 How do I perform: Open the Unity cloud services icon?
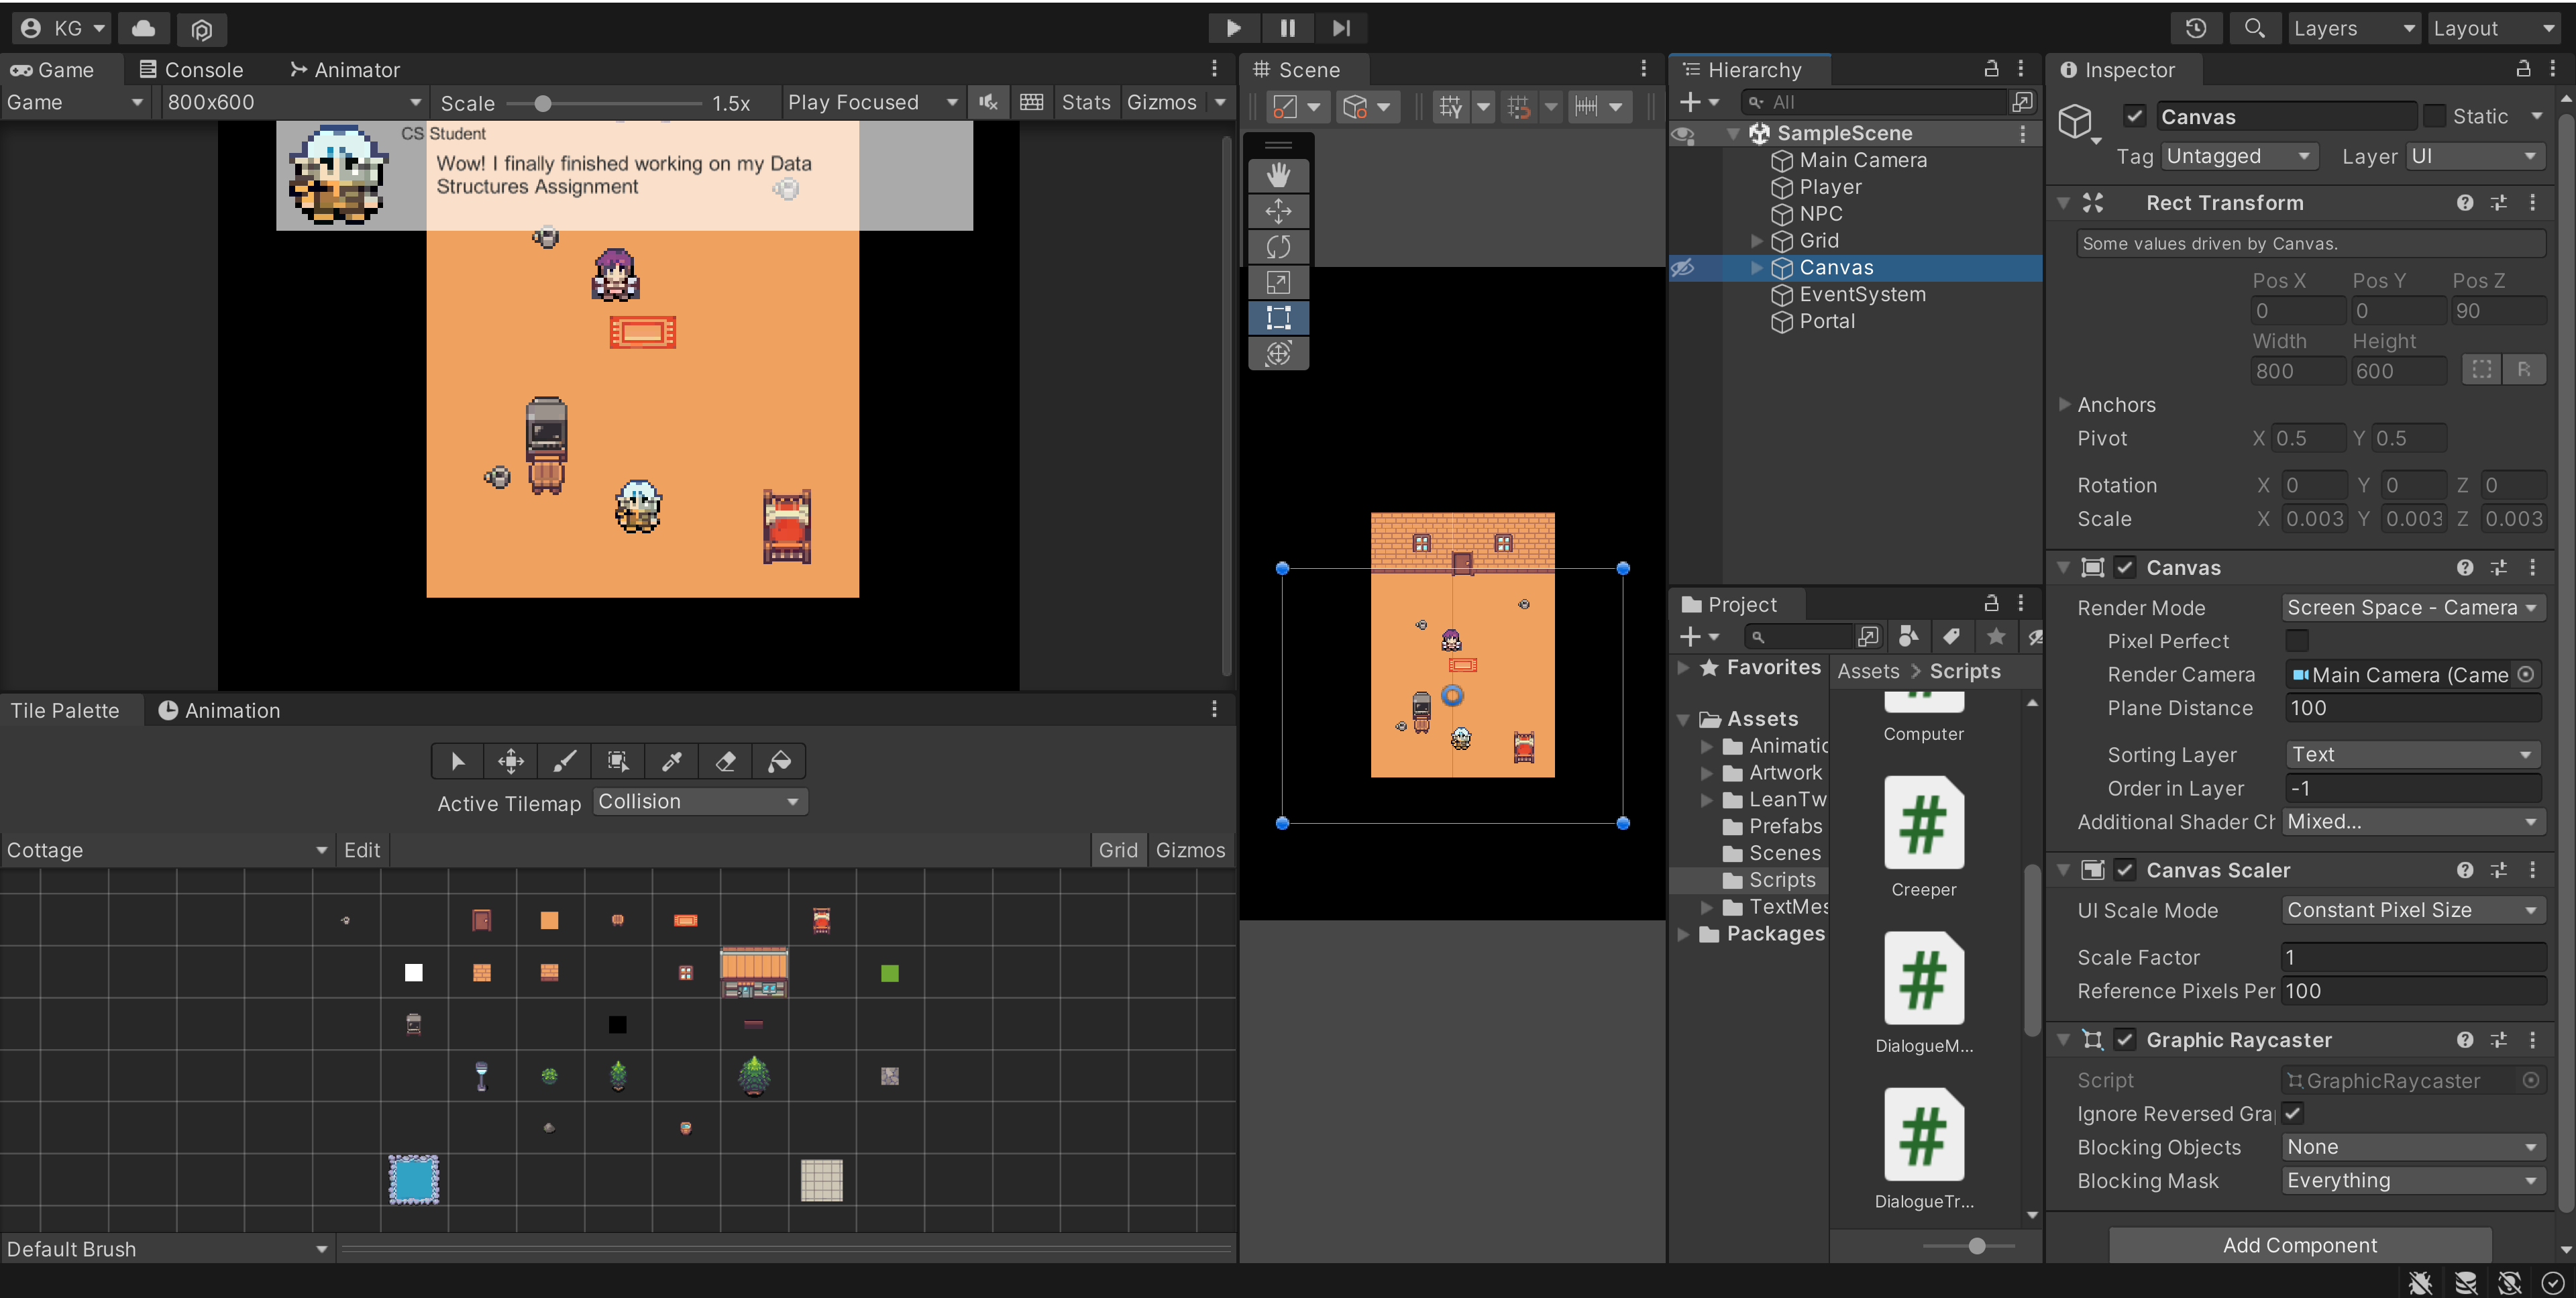click(143, 28)
